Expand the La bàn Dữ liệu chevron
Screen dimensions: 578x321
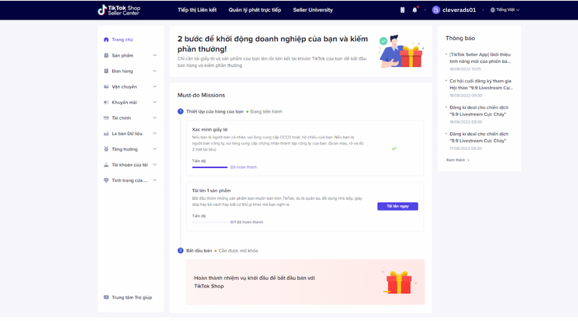click(155, 133)
